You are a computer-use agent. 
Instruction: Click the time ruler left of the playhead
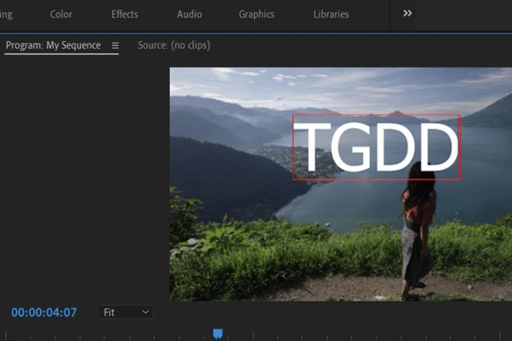click(114, 335)
